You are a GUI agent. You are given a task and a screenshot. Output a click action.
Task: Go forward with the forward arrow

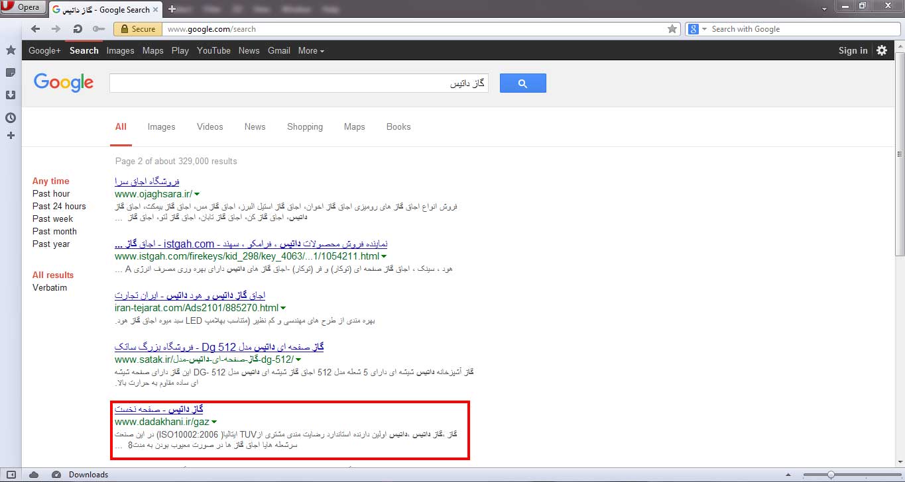point(56,29)
